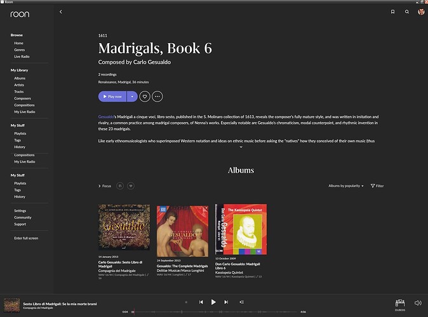Image resolution: width=428 pixels, height=317 pixels.
Task: Click the '24 September 2013' date
Action: (168, 260)
